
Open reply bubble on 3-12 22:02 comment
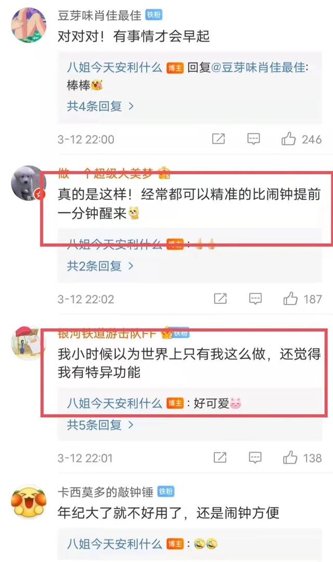(x=255, y=299)
